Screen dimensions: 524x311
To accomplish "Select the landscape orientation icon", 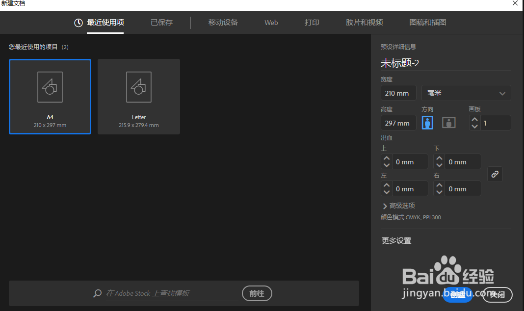I will (x=448, y=123).
